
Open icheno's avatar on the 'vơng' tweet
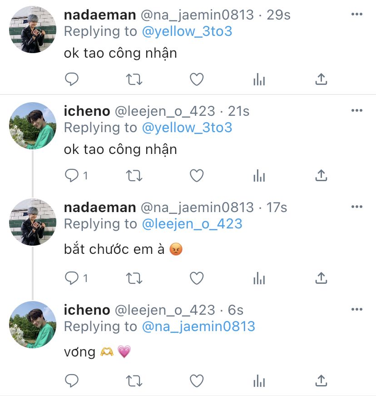click(33, 324)
